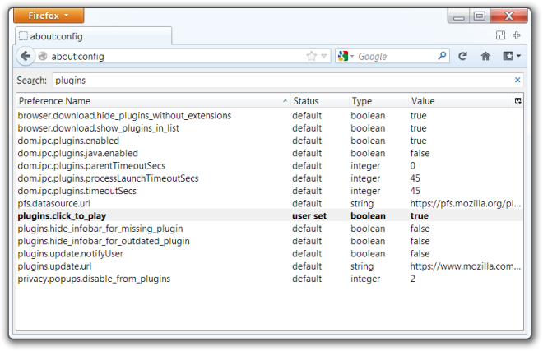Image resolution: width=543 pixels, height=351 pixels.
Task: Select plugins.update.notifyUser preference
Action: [269, 254]
